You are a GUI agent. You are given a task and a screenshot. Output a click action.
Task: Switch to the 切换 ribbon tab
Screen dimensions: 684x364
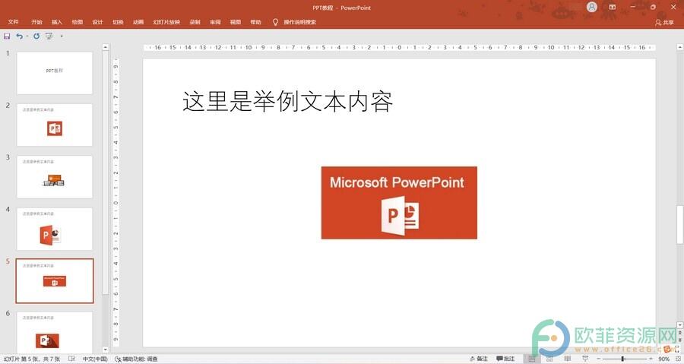tap(119, 22)
